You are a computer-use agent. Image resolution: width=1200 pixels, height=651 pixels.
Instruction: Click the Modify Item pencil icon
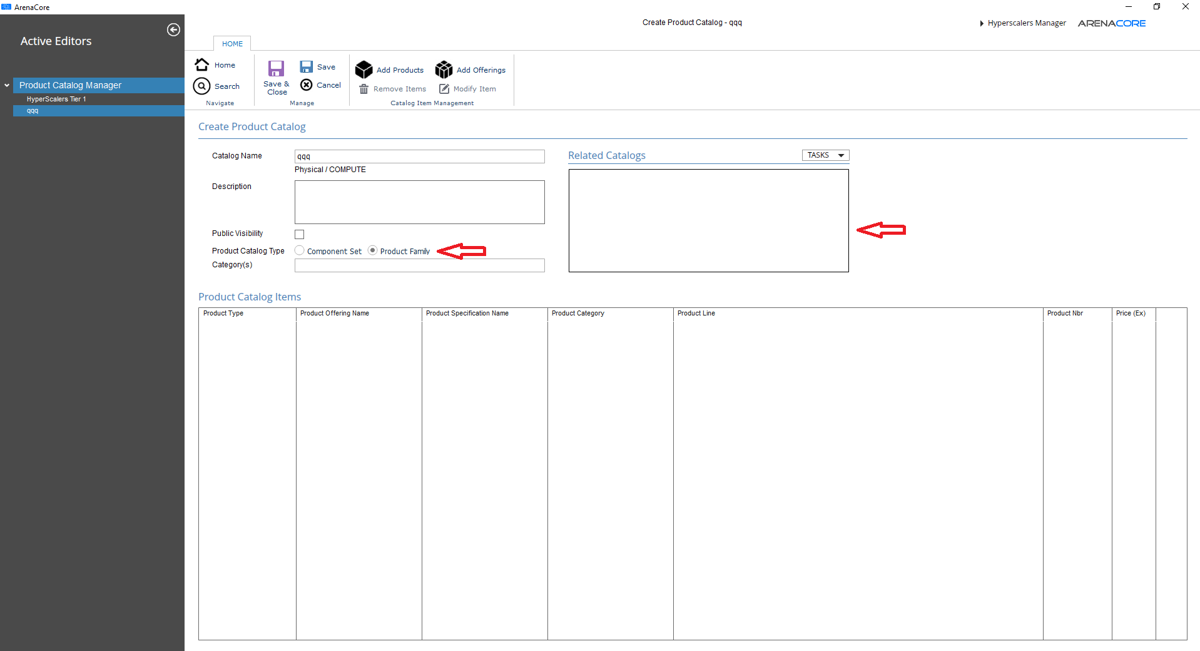pos(444,89)
